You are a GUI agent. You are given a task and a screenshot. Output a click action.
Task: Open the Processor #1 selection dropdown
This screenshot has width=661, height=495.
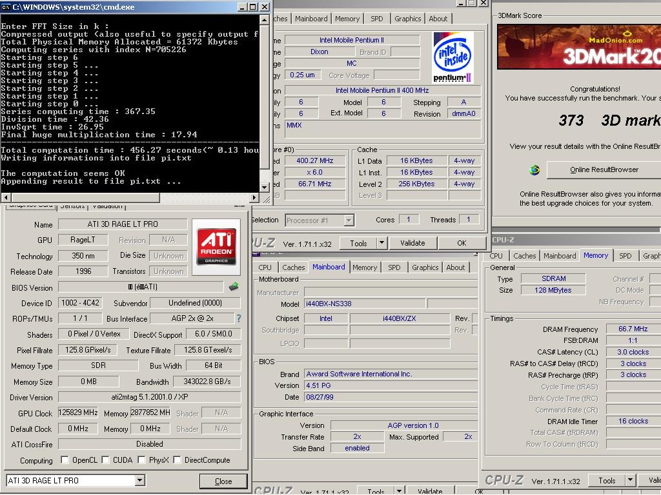349,220
